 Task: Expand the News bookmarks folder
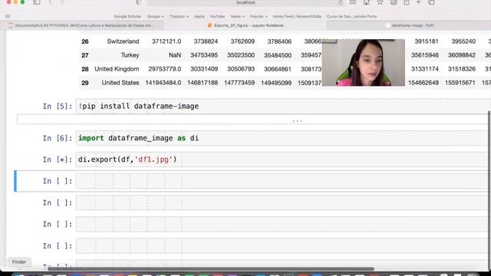click(x=237, y=16)
